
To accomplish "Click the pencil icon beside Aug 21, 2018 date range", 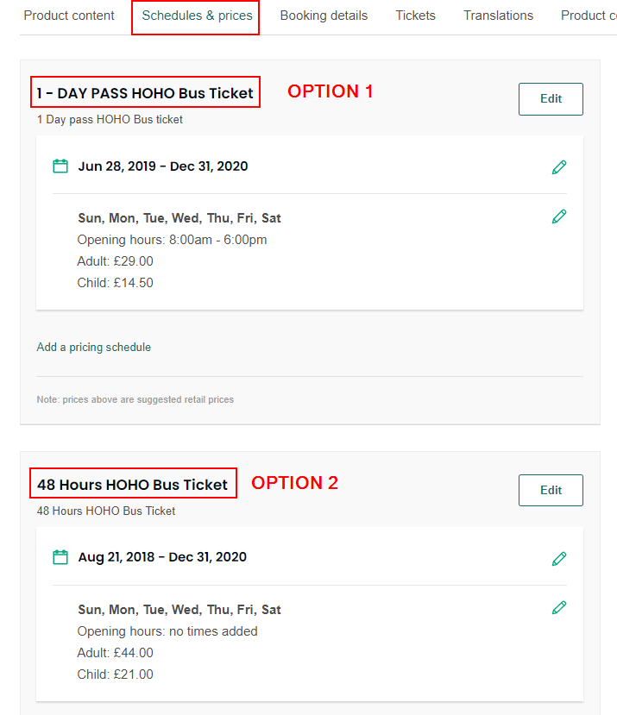I will [559, 558].
